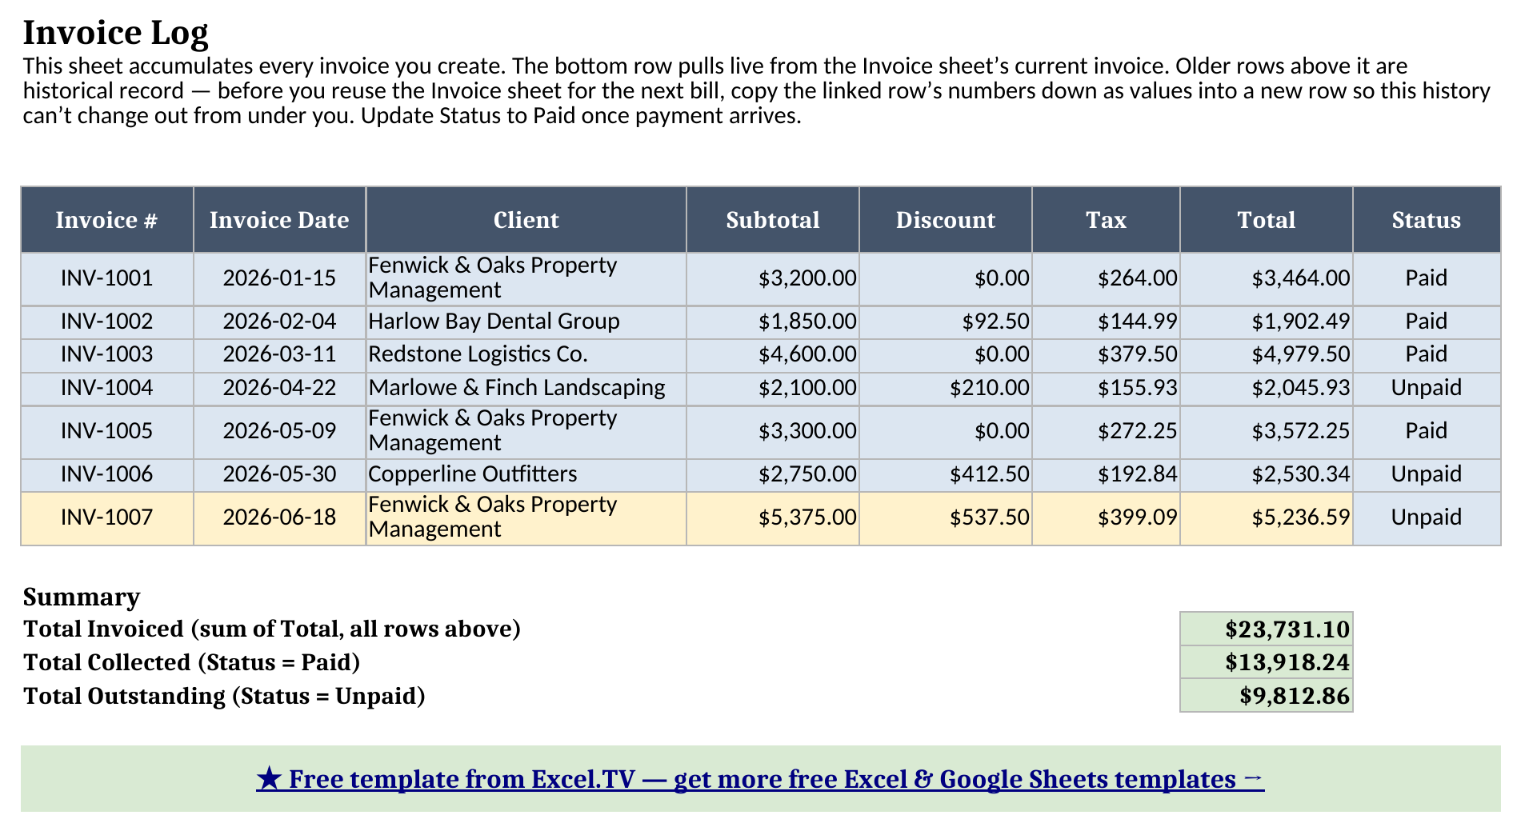Viewport: 1521px width, 831px height.
Task: Select the Invoice # column header
Action: (x=107, y=220)
